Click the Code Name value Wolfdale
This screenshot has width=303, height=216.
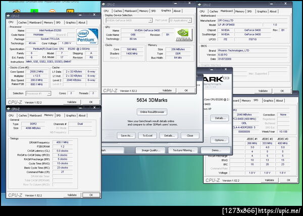(38, 35)
